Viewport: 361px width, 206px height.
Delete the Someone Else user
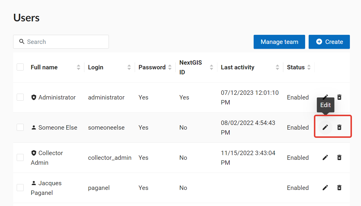pos(339,127)
